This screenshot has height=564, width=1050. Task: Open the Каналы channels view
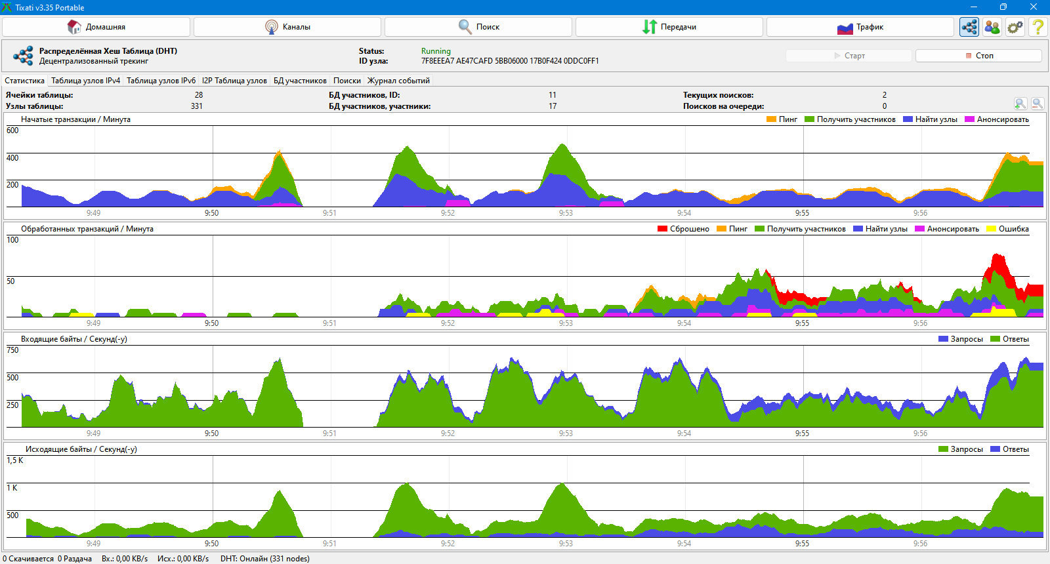(287, 27)
